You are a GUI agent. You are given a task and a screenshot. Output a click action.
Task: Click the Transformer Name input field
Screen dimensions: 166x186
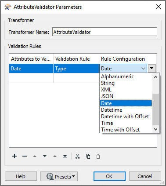(x=105, y=32)
